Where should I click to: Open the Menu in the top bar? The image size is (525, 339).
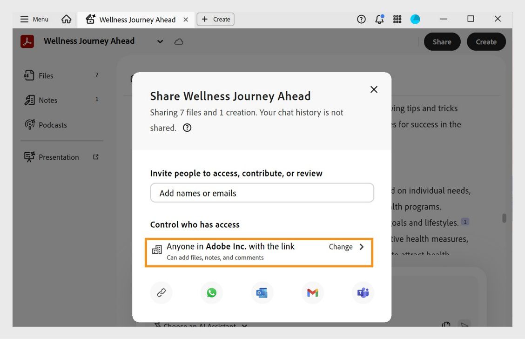coord(34,19)
